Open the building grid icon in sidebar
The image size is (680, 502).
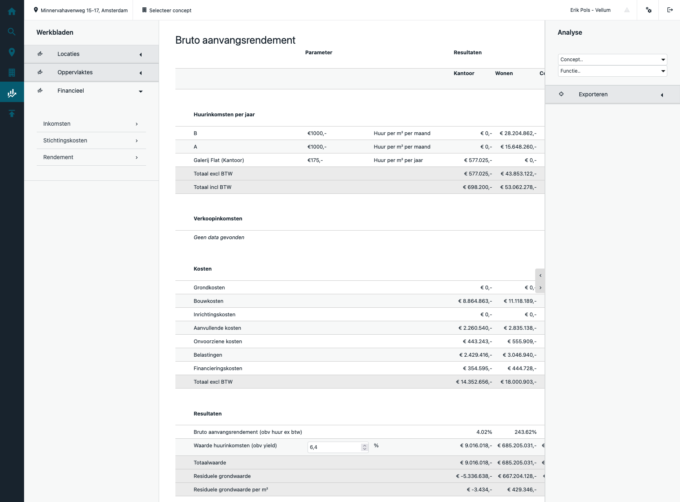click(x=12, y=73)
